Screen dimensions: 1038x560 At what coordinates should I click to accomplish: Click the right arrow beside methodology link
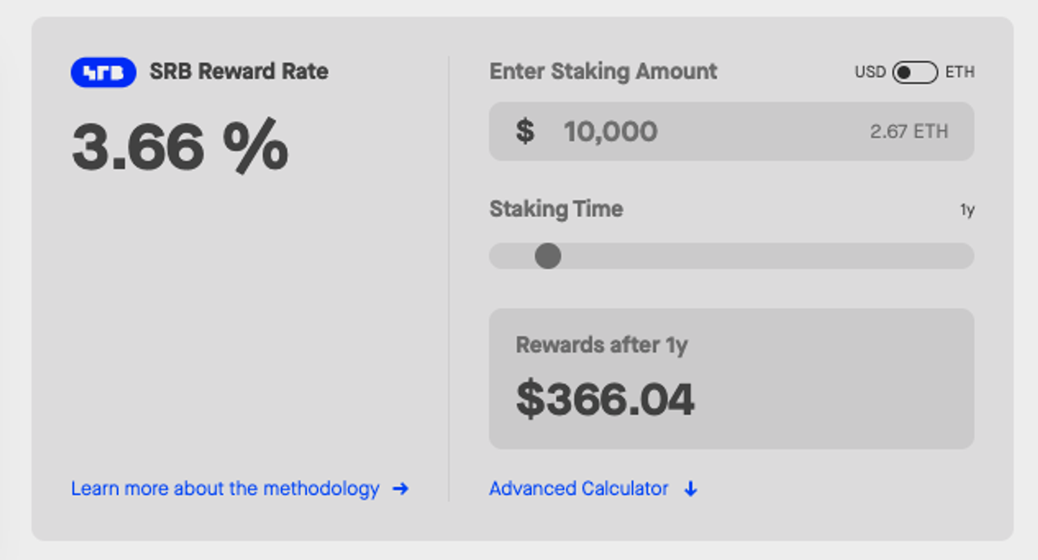click(x=400, y=489)
